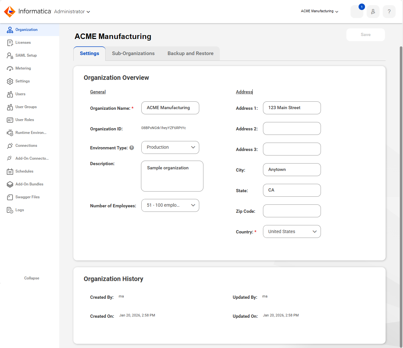Click the Save button
This screenshot has width=403, height=348.
366,35
